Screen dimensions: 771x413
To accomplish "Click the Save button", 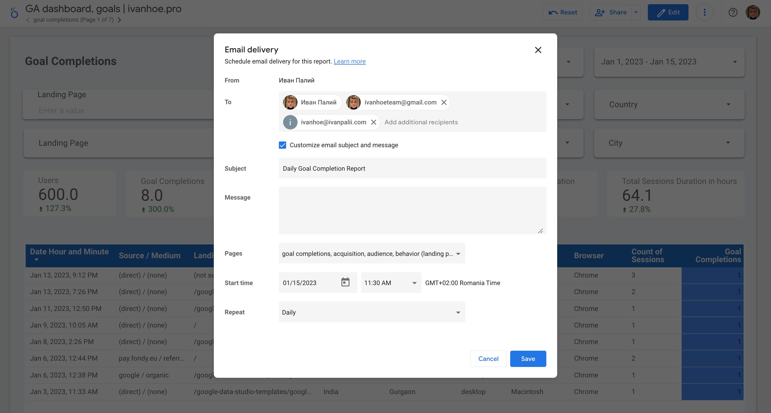I will [x=528, y=359].
